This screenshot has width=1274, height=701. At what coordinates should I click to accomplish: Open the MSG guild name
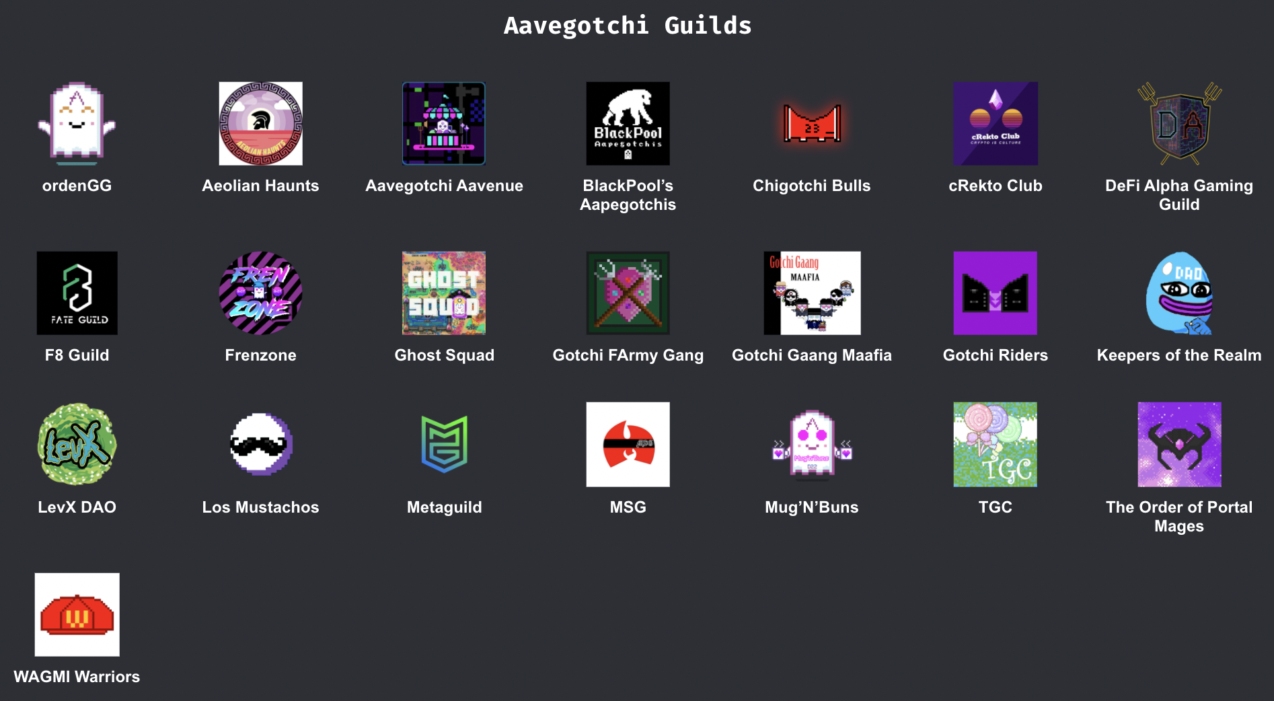[x=628, y=507]
